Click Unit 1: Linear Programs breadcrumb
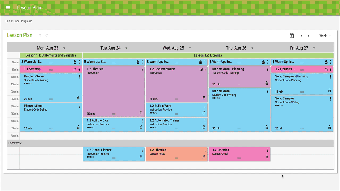The width and height of the screenshot is (340, 191). point(19,21)
